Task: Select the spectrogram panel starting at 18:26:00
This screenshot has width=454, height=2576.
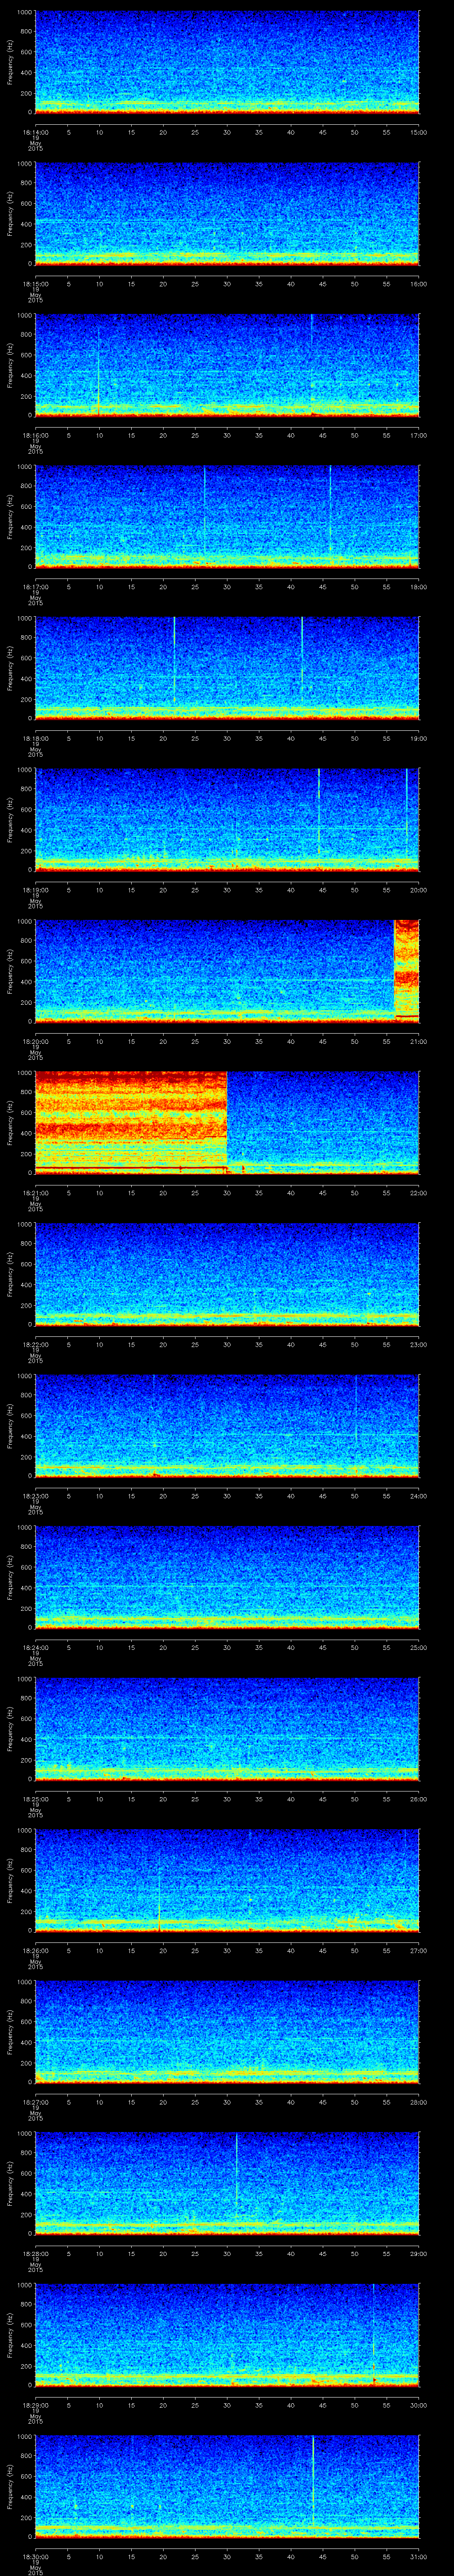Action: click(227, 1882)
